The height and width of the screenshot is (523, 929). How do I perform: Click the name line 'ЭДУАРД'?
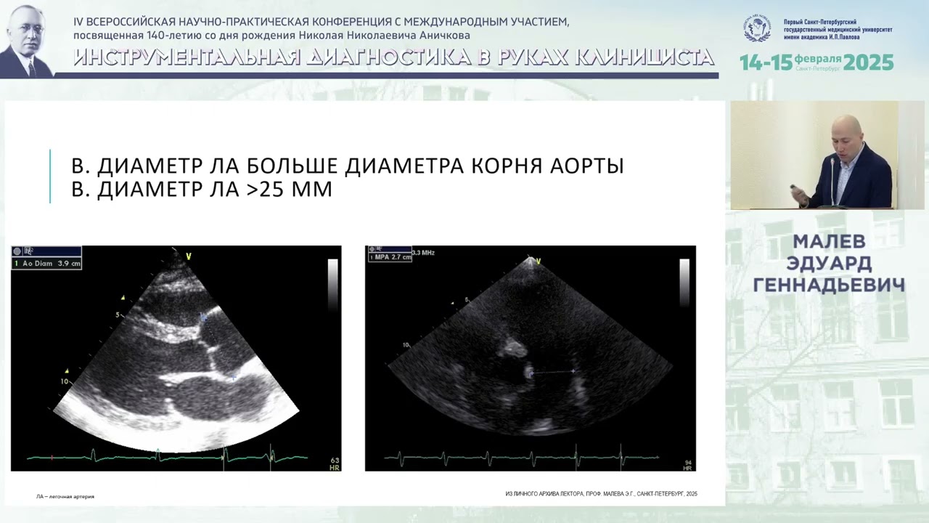(829, 263)
